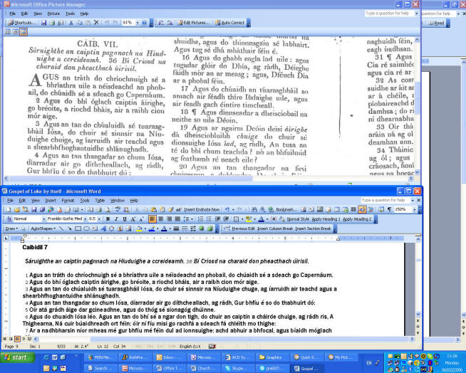Enable Center alignment in Word toolbar

click(x=161, y=219)
